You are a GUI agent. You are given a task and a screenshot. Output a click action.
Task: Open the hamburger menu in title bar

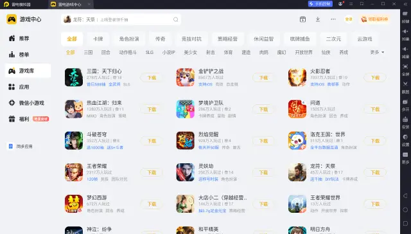(351, 4)
